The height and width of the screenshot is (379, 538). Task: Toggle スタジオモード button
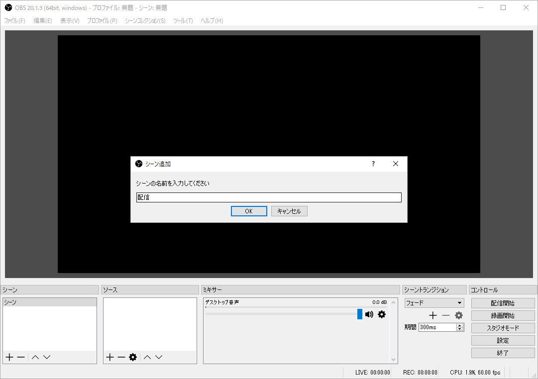pos(503,328)
